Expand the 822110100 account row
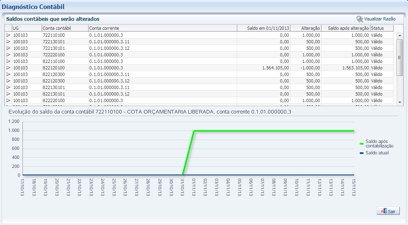Viewport: 408px width, 225px height. pos(8,61)
